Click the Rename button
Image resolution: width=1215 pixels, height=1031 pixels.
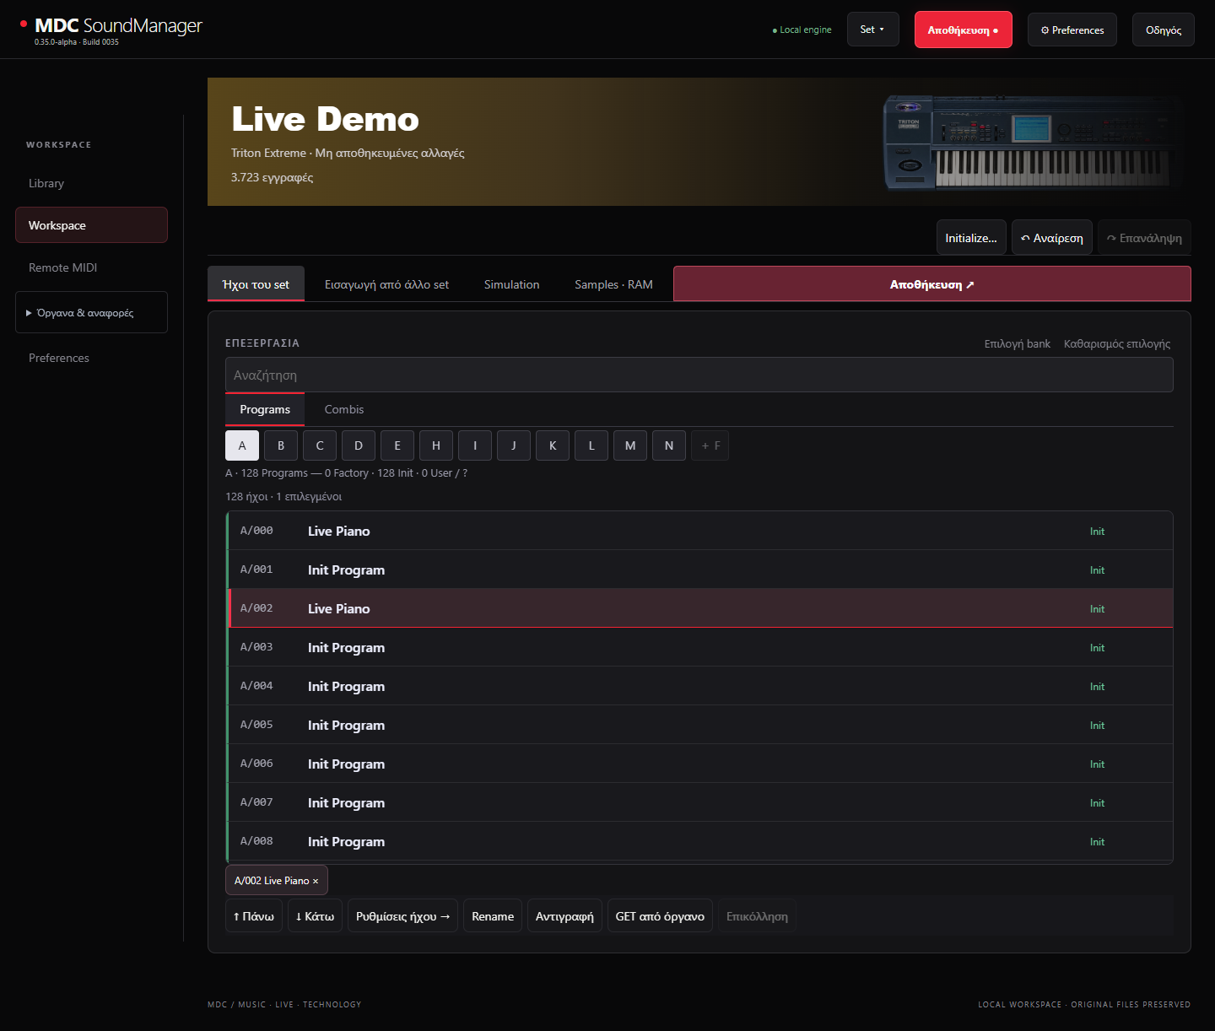[x=493, y=916]
